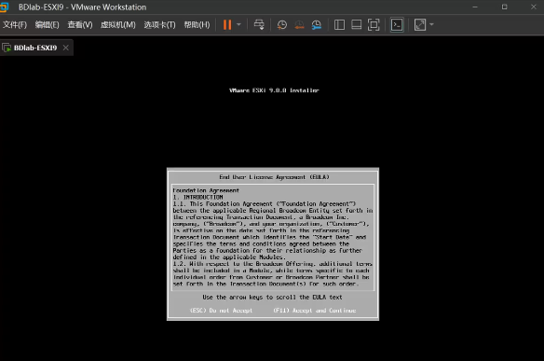
Task: Open the 编辑(E) menu
Action: (48, 24)
